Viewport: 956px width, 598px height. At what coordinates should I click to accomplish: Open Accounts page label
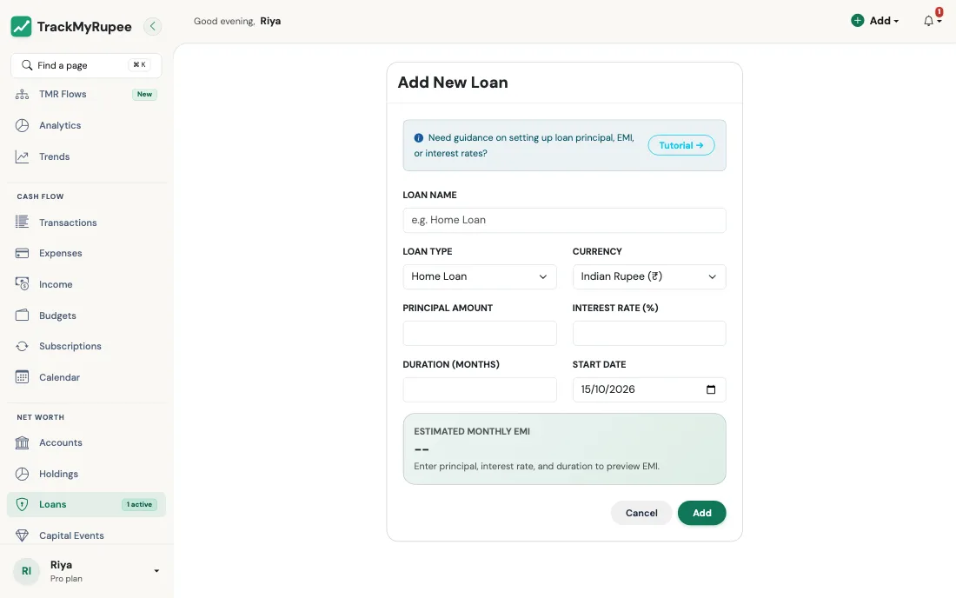coord(60,442)
